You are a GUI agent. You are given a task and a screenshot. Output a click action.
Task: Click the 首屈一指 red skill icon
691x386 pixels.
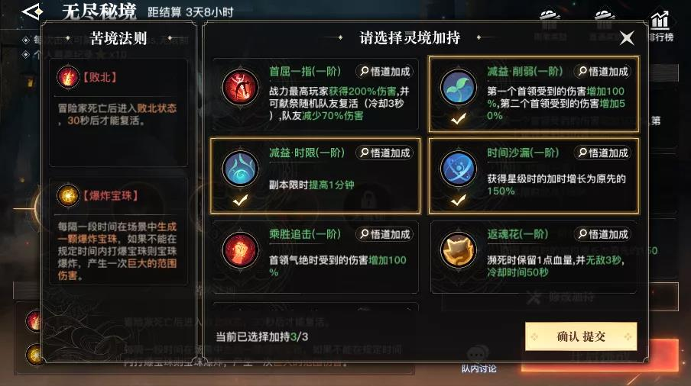click(240, 87)
